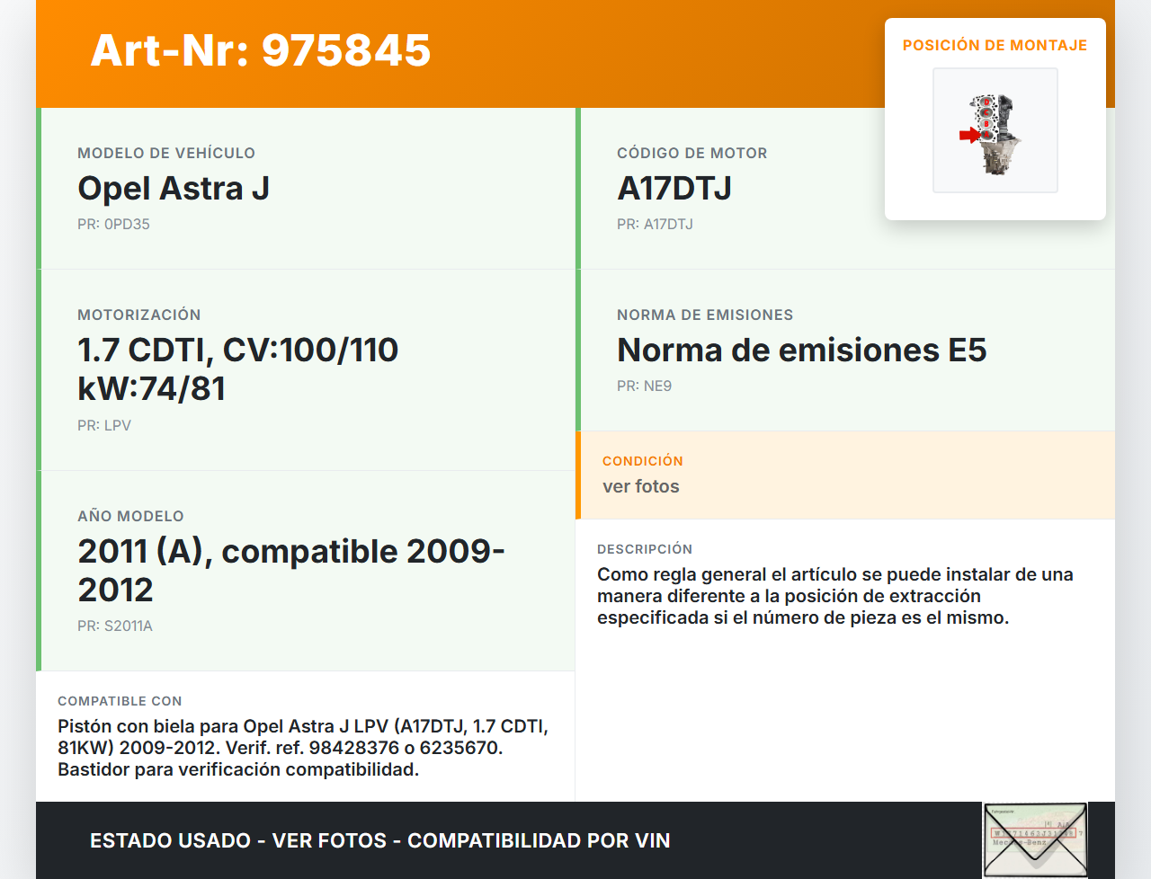
Task: Click the red arrow on engine diagram
Action: (x=968, y=136)
